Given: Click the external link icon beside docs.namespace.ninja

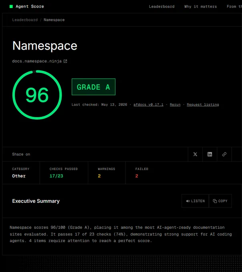Looking at the screenshot, I should coord(65,61).
